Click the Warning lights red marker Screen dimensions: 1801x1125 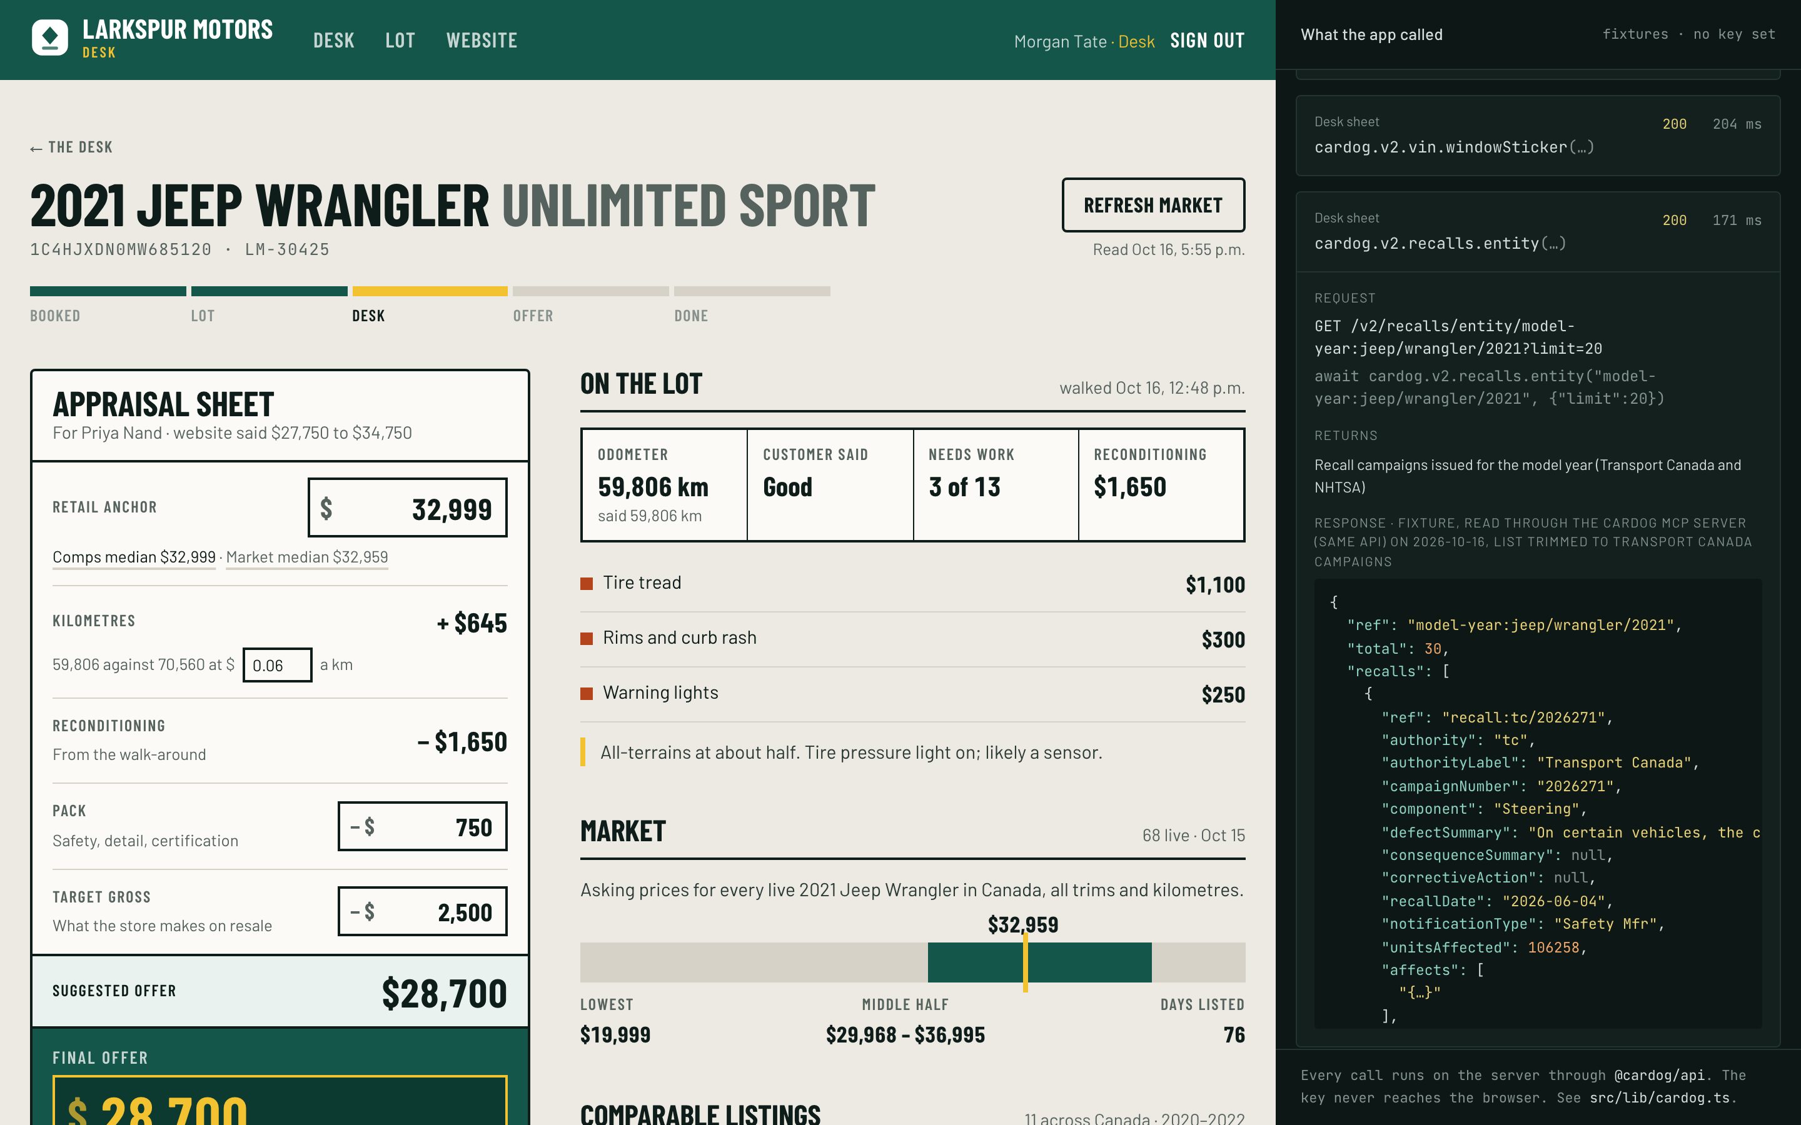(x=587, y=694)
